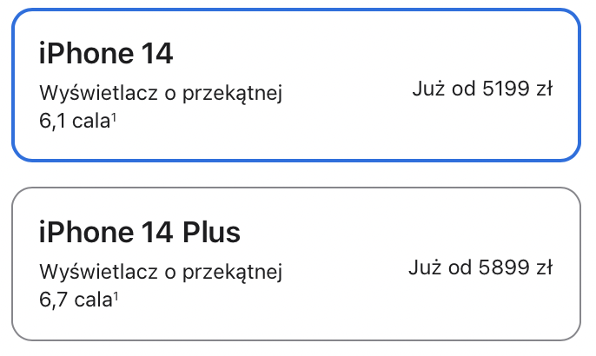Click the '6,7 cala' display size text
The height and width of the screenshot is (356, 596).
point(76,300)
